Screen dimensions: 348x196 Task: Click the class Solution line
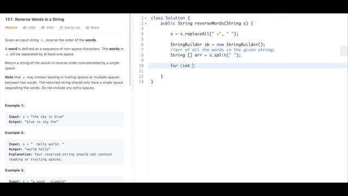tap(170, 18)
